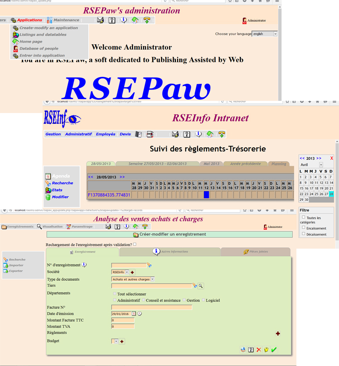The height and width of the screenshot is (366, 339).
Task: Enable the Encaissement filter checkbox
Action: click(x=303, y=227)
